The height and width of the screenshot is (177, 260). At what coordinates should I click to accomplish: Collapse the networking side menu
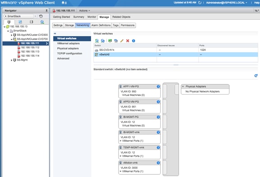tap(55, 33)
